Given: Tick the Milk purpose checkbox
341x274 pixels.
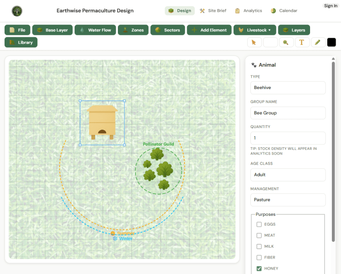Looking at the screenshot, I should [x=259, y=247].
